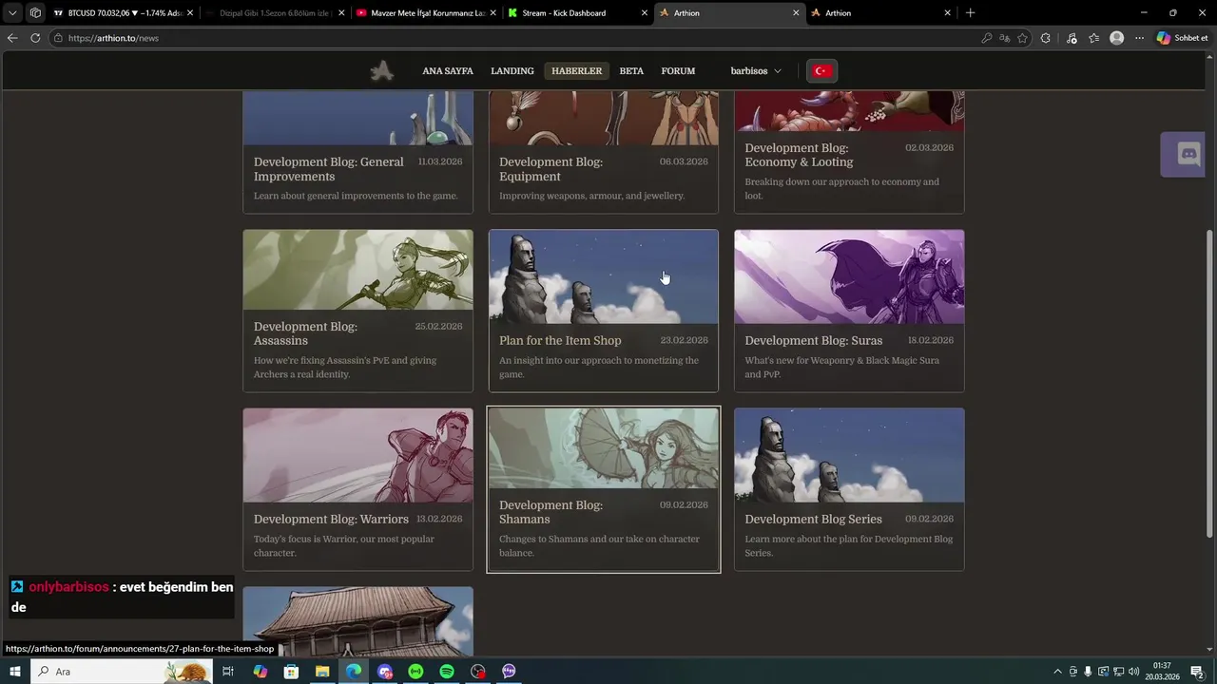Screen dimensions: 1217x684
Task: Click the taskbar search box 'Ara'
Action: 122,672
